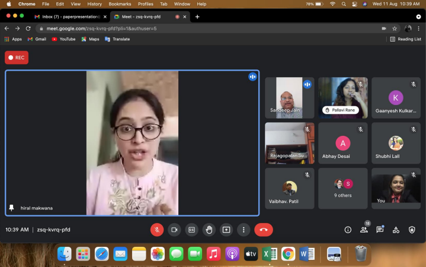426x267 pixels.
Task: Click camera permission icon in address bar
Action: pyautogui.click(x=384, y=28)
